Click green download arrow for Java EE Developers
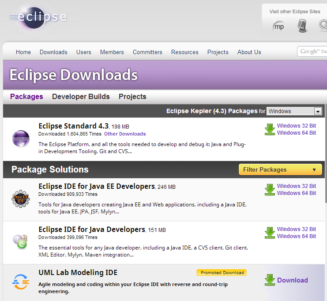This screenshot has height=301, width=327. click(x=270, y=190)
